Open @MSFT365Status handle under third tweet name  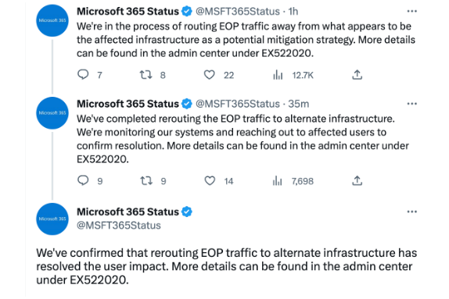coord(119,226)
